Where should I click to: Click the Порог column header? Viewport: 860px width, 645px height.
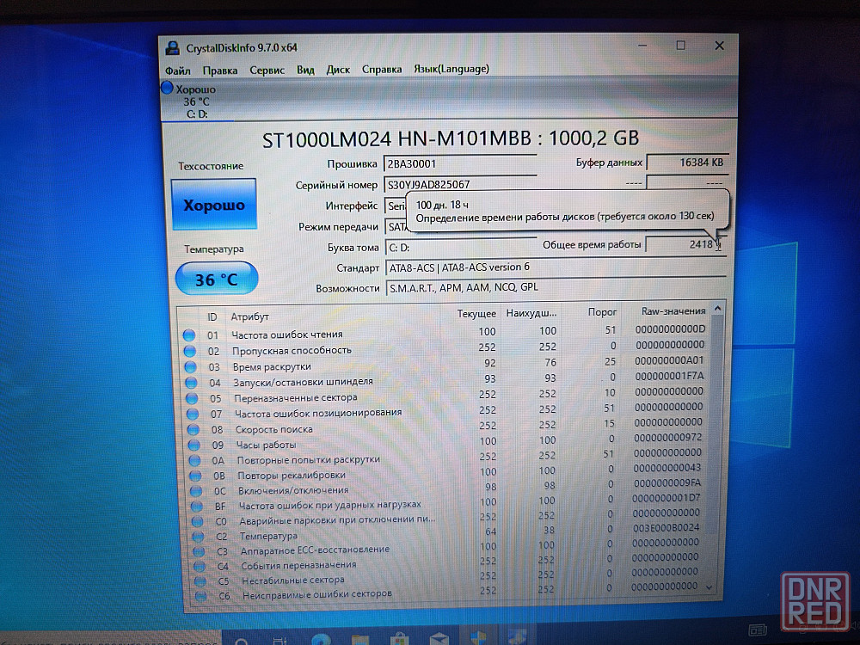tap(602, 312)
